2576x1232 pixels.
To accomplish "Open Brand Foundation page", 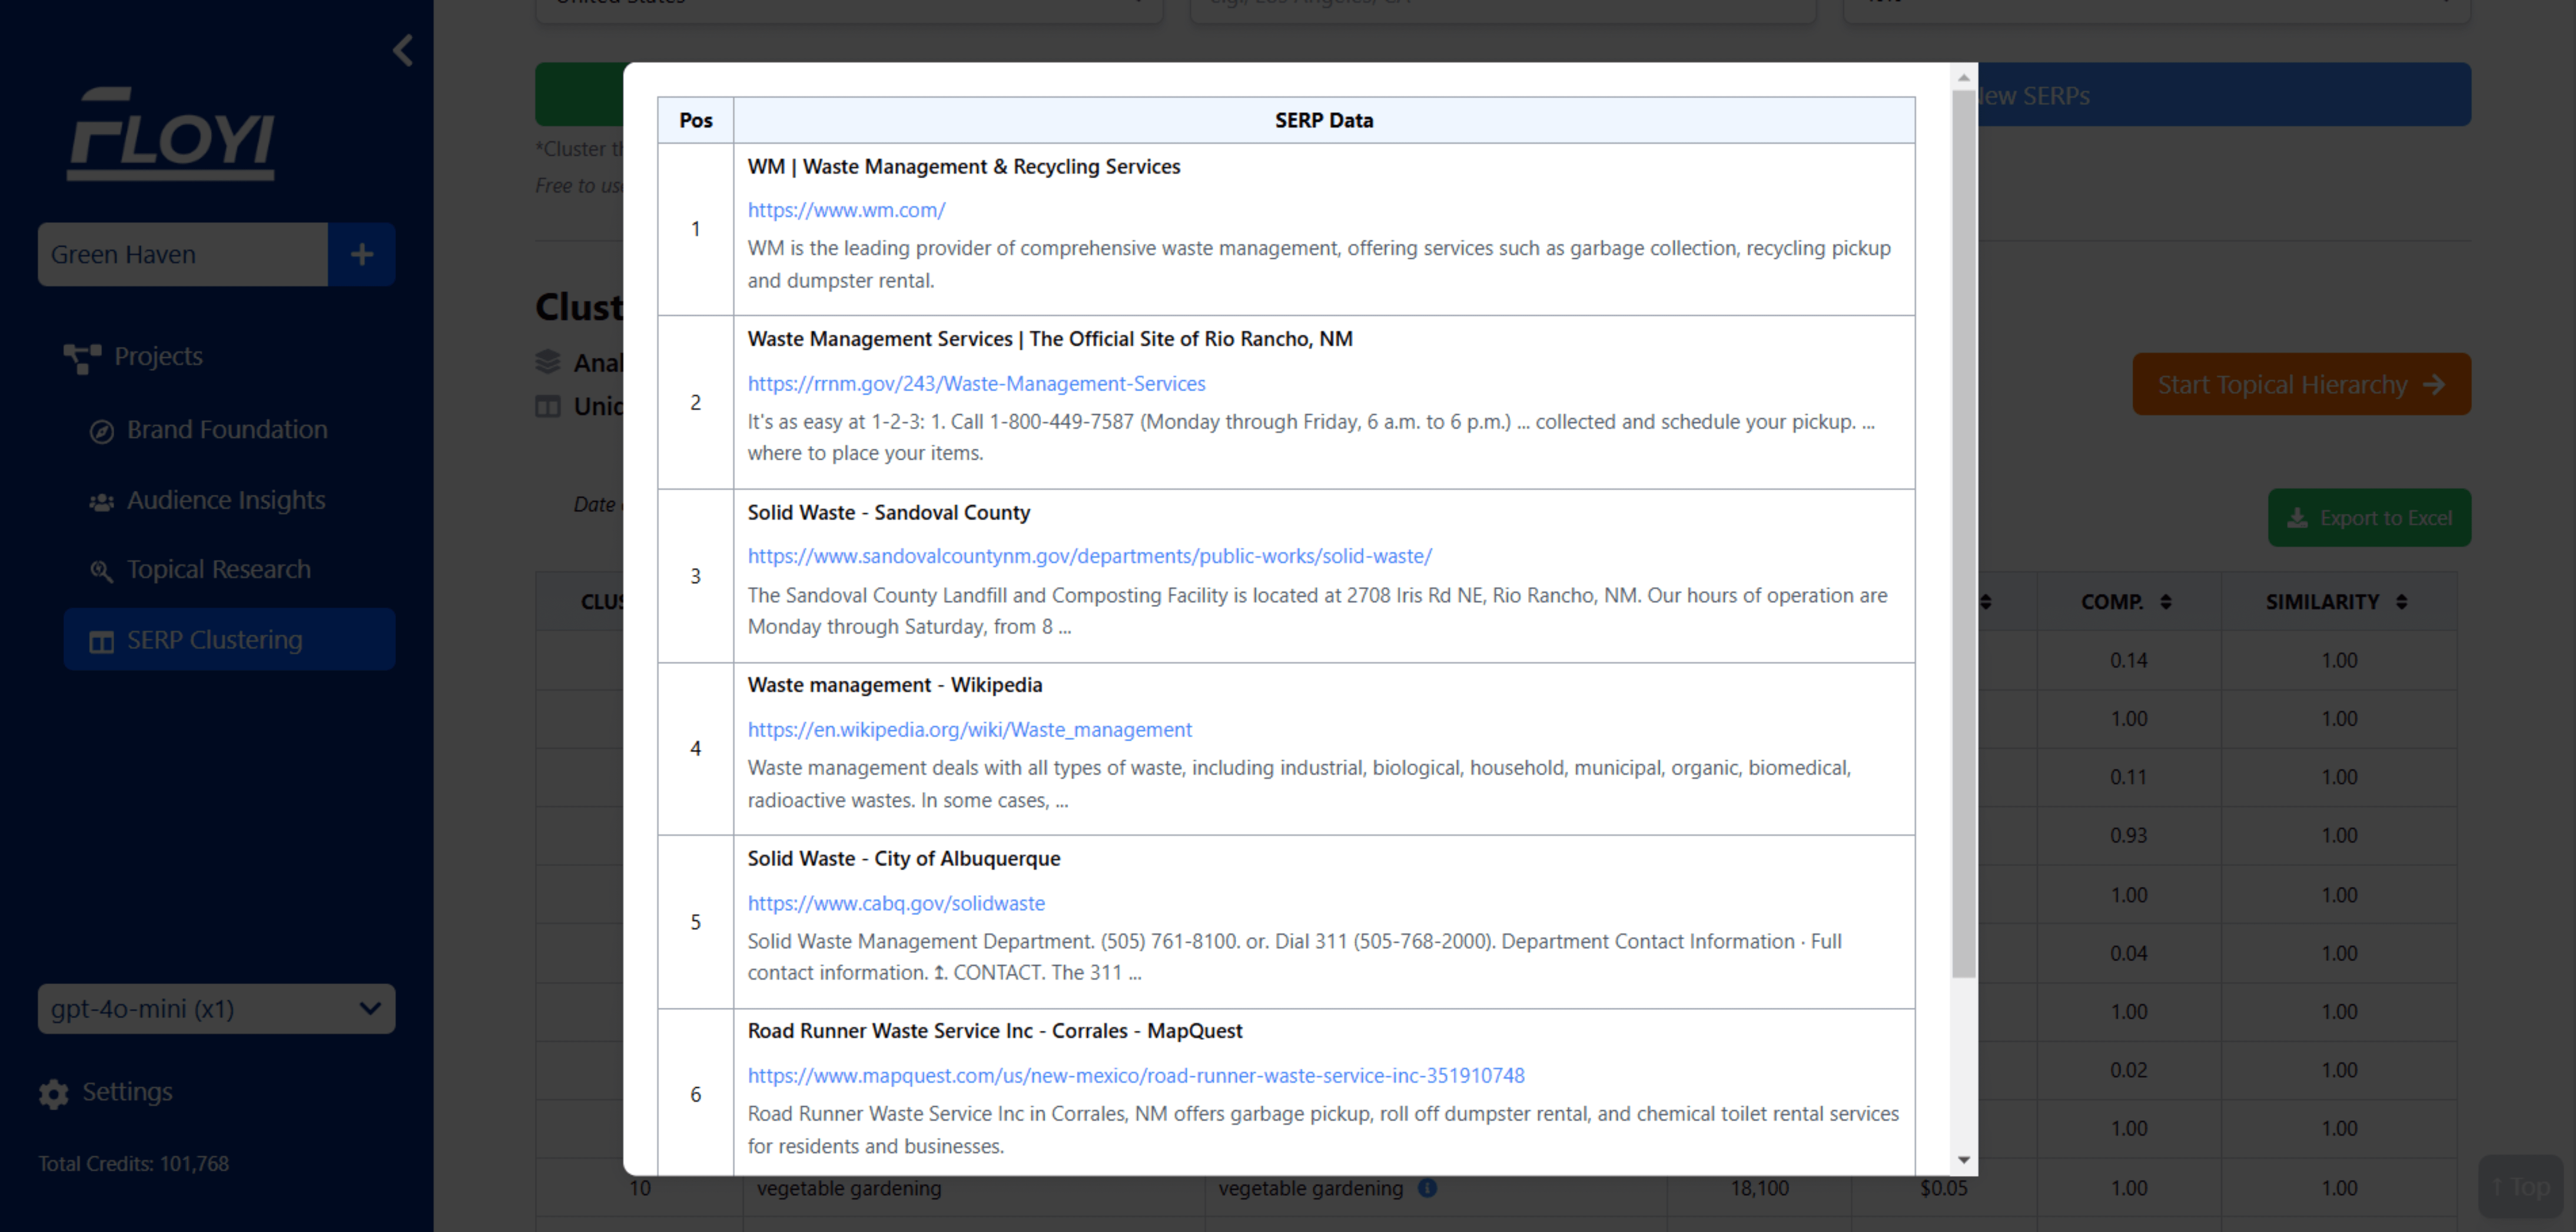I will point(226,430).
